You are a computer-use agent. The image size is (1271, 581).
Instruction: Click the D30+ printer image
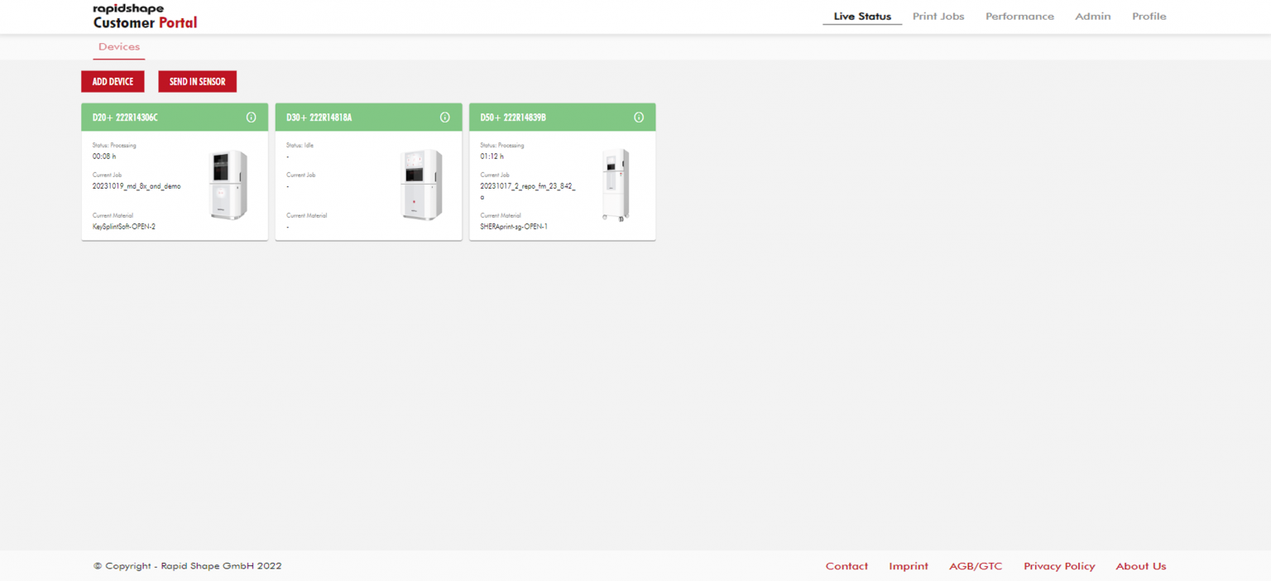(421, 185)
